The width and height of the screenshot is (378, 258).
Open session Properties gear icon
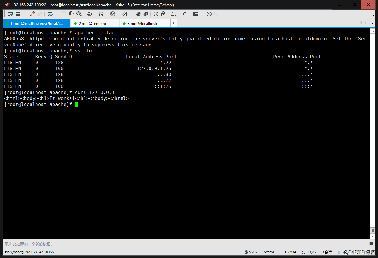click(x=50, y=14)
